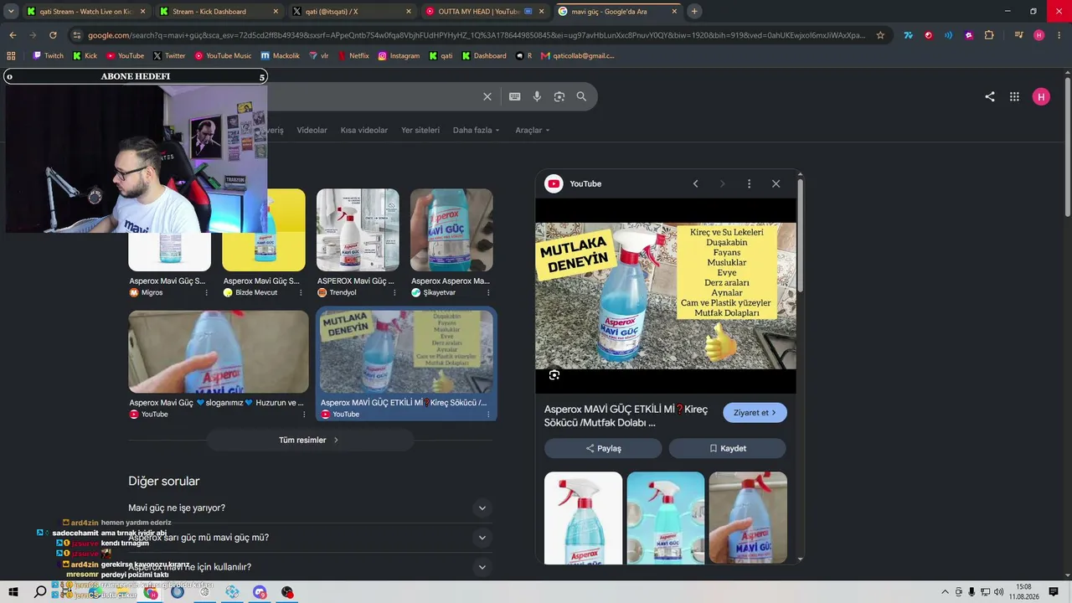Share this results page via share icon
This screenshot has height=603, width=1072.
point(990,96)
